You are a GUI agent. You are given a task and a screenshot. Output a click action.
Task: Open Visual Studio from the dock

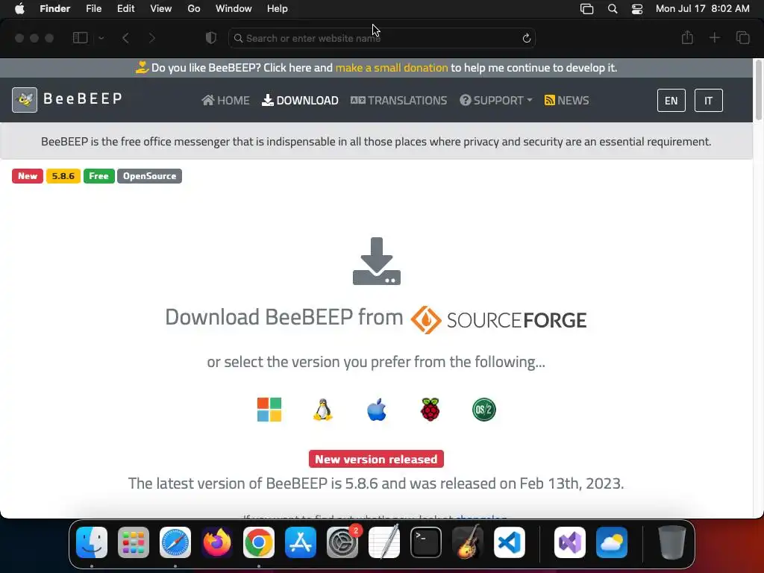(x=570, y=542)
